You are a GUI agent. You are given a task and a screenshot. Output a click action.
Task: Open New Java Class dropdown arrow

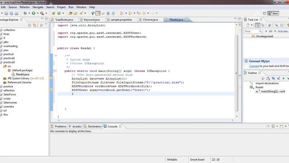pos(63,13)
